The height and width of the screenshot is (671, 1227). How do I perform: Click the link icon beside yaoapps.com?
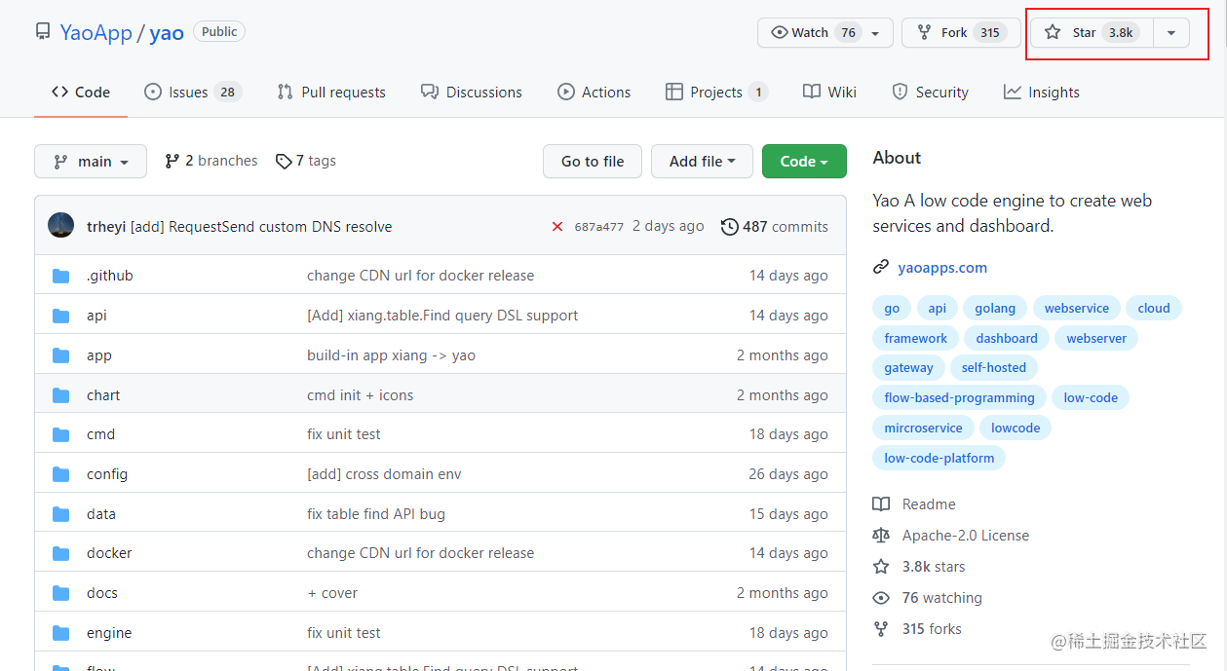click(x=881, y=267)
